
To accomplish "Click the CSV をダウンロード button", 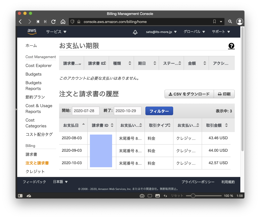I will click(189, 94).
